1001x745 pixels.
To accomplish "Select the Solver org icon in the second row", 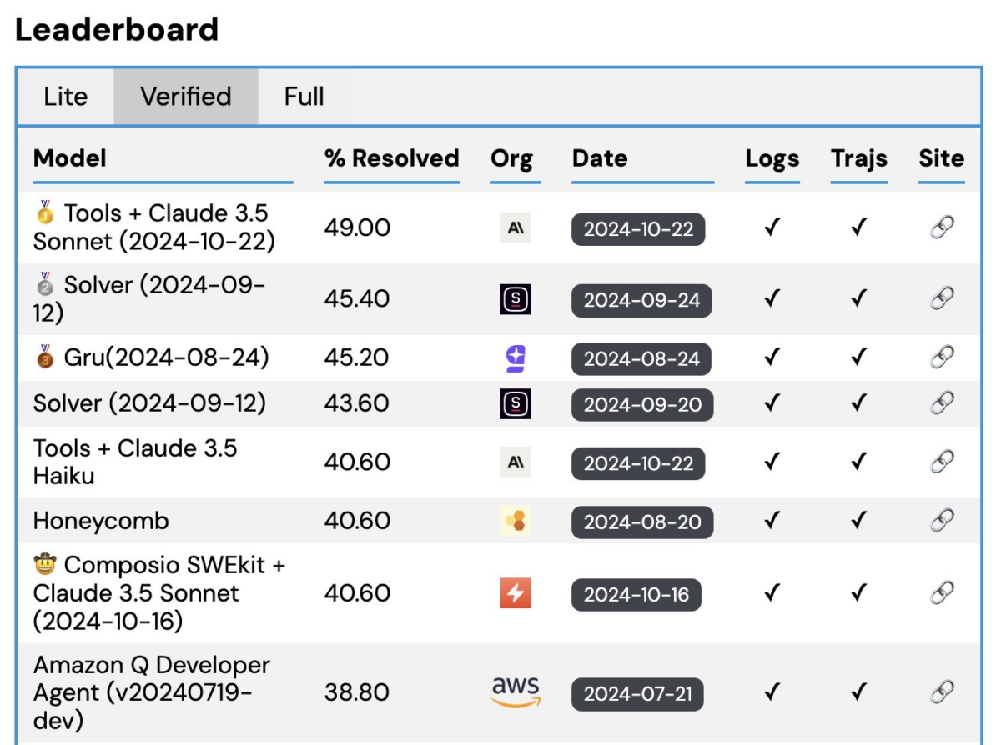I will point(515,298).
